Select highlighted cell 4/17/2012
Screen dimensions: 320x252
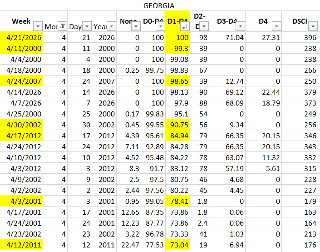[x=21, y=136]
